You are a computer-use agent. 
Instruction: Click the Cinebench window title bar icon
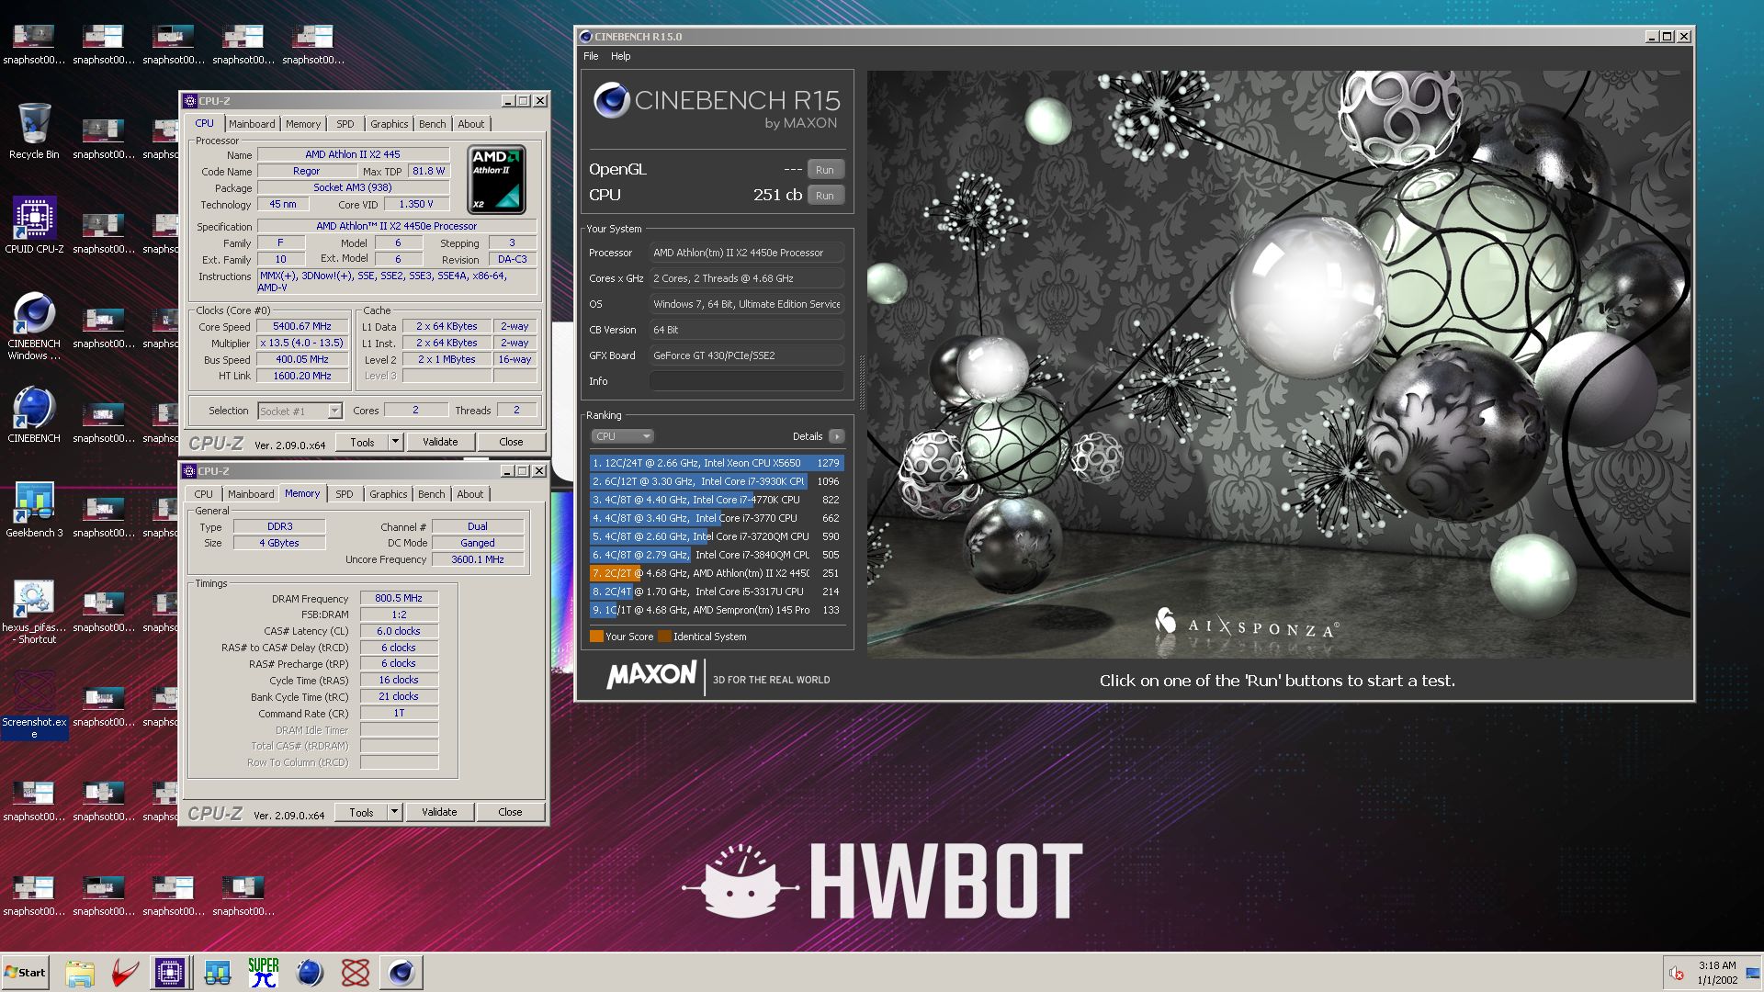pos(585,37)
